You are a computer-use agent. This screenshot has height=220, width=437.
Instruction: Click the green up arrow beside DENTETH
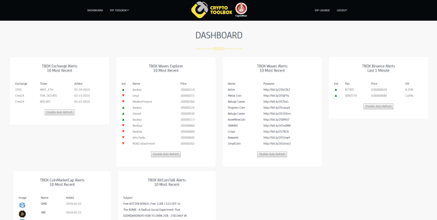336,96
